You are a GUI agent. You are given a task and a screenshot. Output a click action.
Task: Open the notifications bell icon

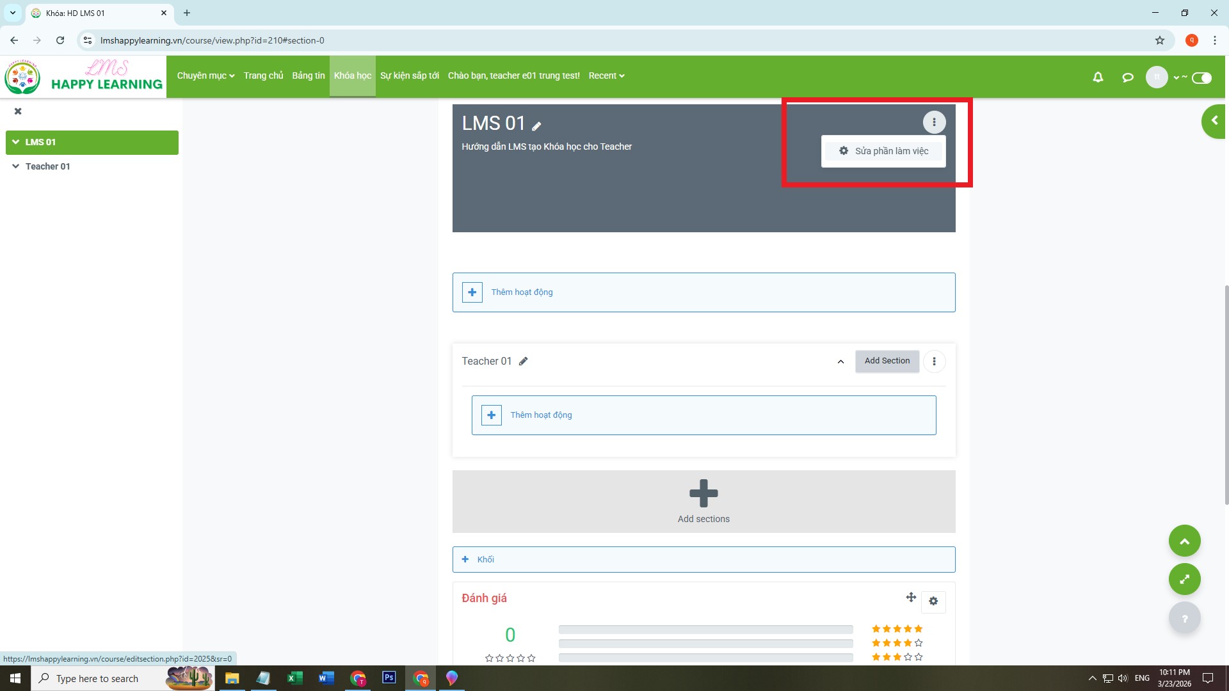[1098, 77]
